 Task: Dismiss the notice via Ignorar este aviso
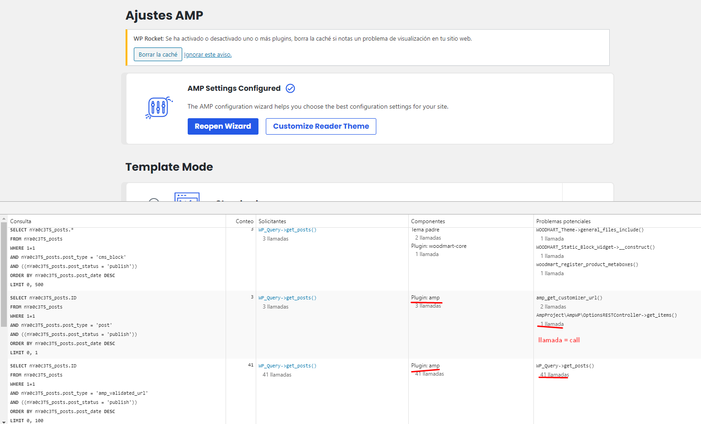pos(208,55)
